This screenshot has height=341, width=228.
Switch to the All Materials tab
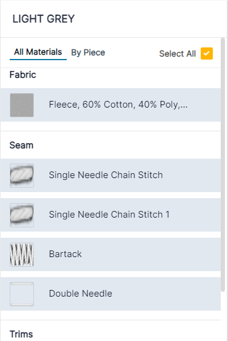38,52
